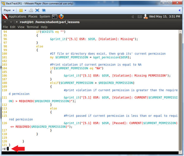Click the blue collapse toolbar chevron

coord(180,10)
